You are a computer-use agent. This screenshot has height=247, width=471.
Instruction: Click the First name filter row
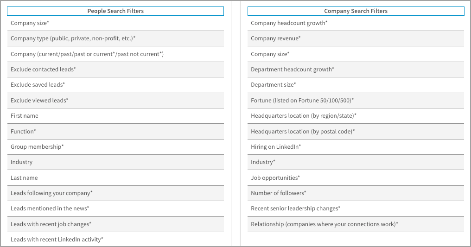pos(25,116)
